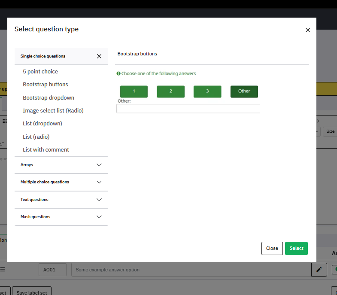
Task: Collapse the Single choice questions section
Action: (99, 56)
